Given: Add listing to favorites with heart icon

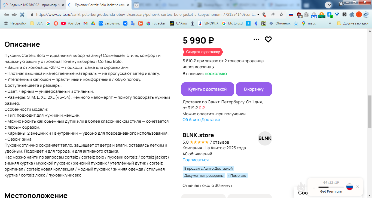Looking at the screenshot, I should pos(268,39).
